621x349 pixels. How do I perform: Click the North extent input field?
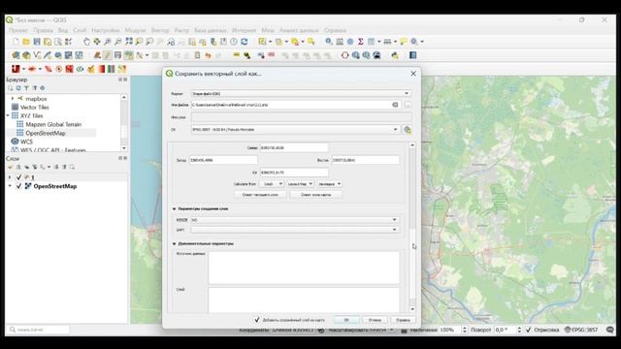[294, 147]
